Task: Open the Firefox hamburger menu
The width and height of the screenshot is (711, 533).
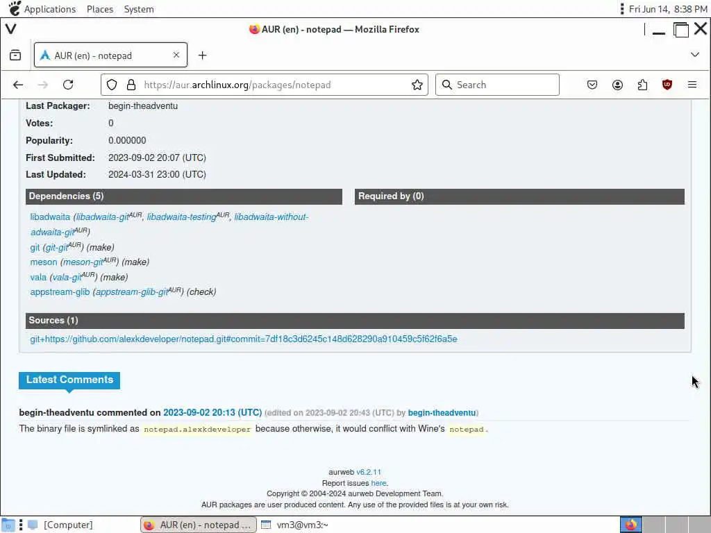Action: (x=692, y=85)
